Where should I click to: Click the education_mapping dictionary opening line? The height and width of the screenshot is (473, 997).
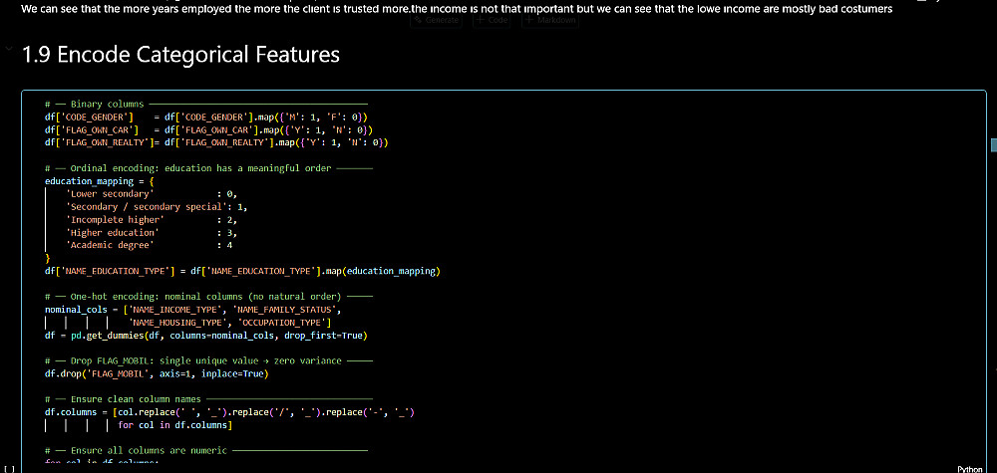tap(100, 181)
